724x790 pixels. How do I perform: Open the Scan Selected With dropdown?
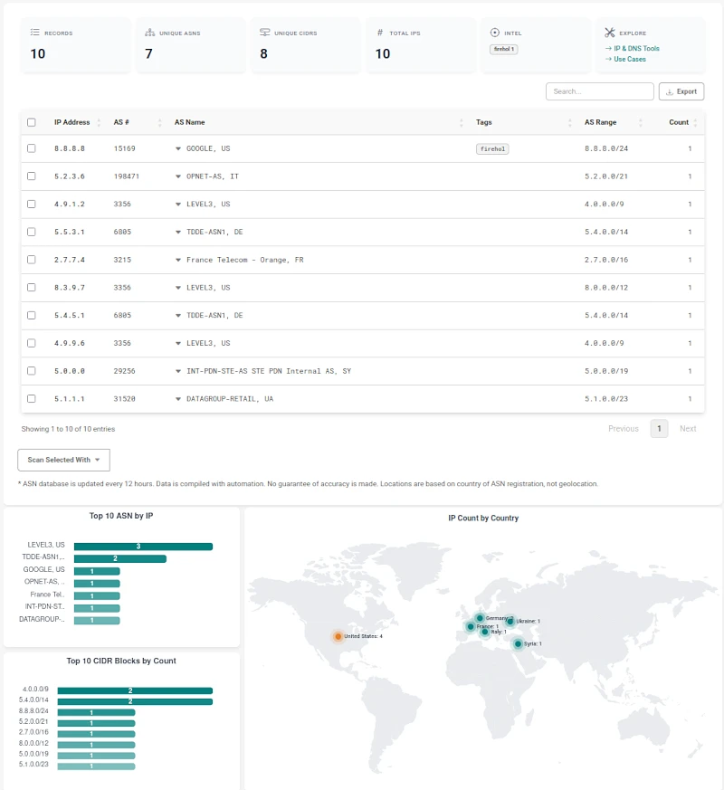[x=63, y=460]
